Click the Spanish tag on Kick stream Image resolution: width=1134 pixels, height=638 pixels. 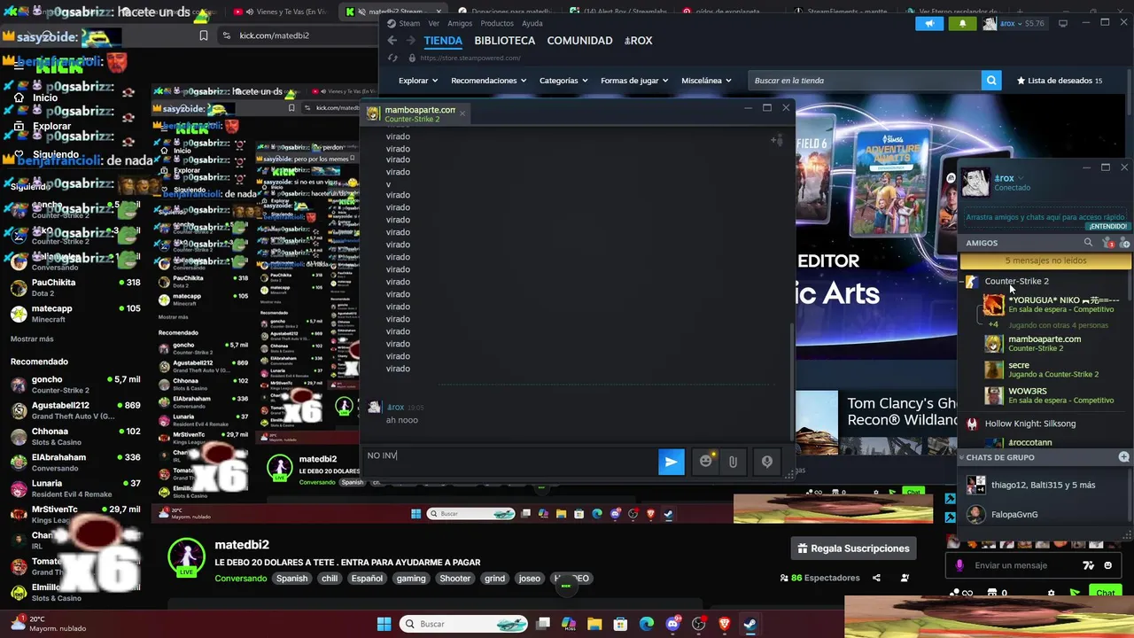[x=291, y=579]
